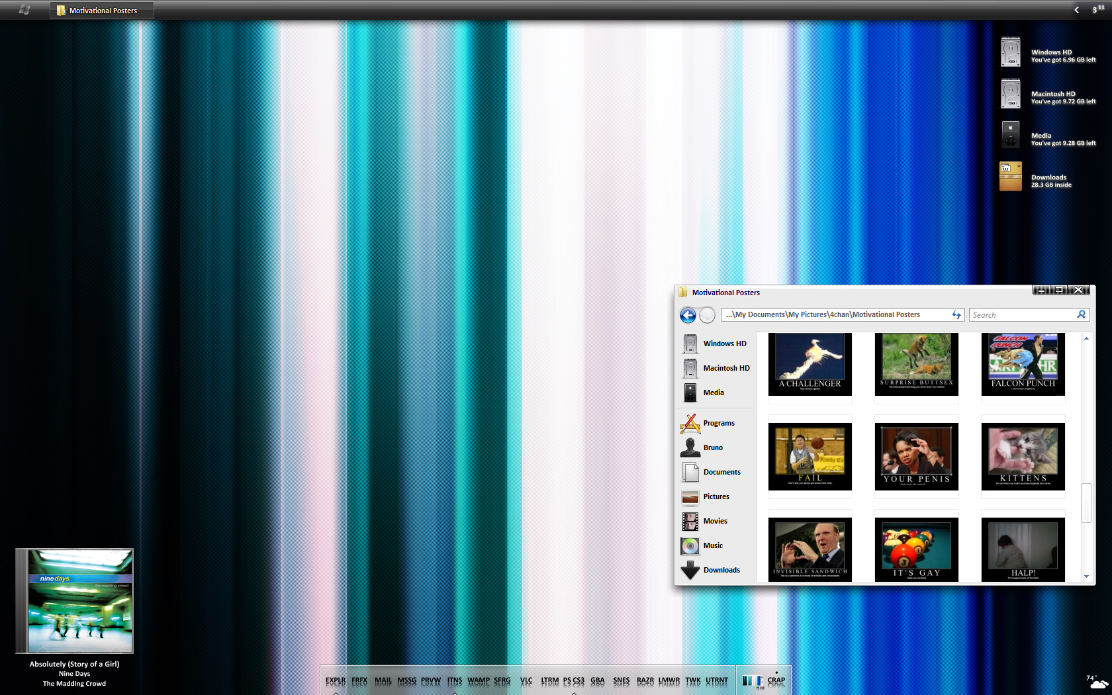Image resolution: width=1112 pixels, height=695 pixels.
Task: Start WAMP from the dock
Action: [479, 680]
